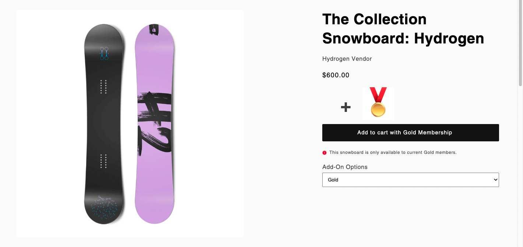Click the blue dot pattern on black snowboard tail
The width and height of the screenshot is (523, 247).
(104, 210)
